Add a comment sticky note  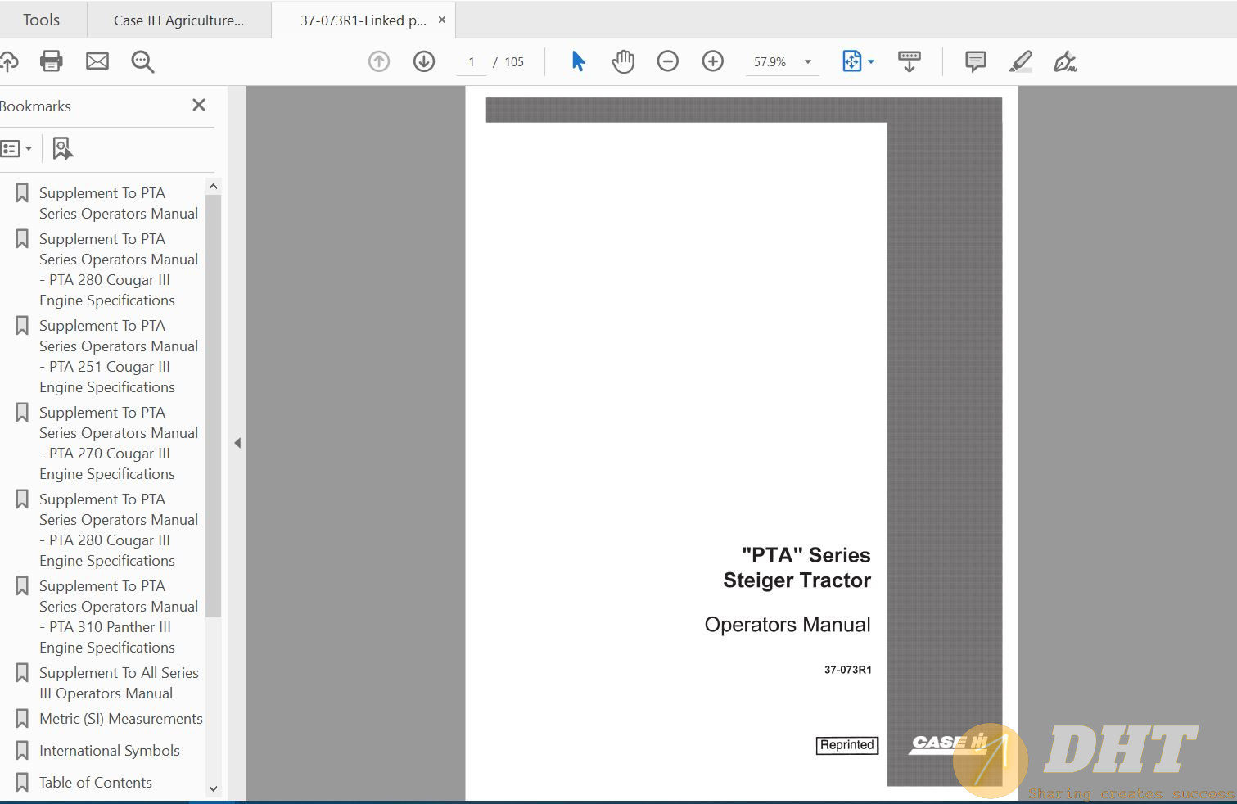pos(975,61)
